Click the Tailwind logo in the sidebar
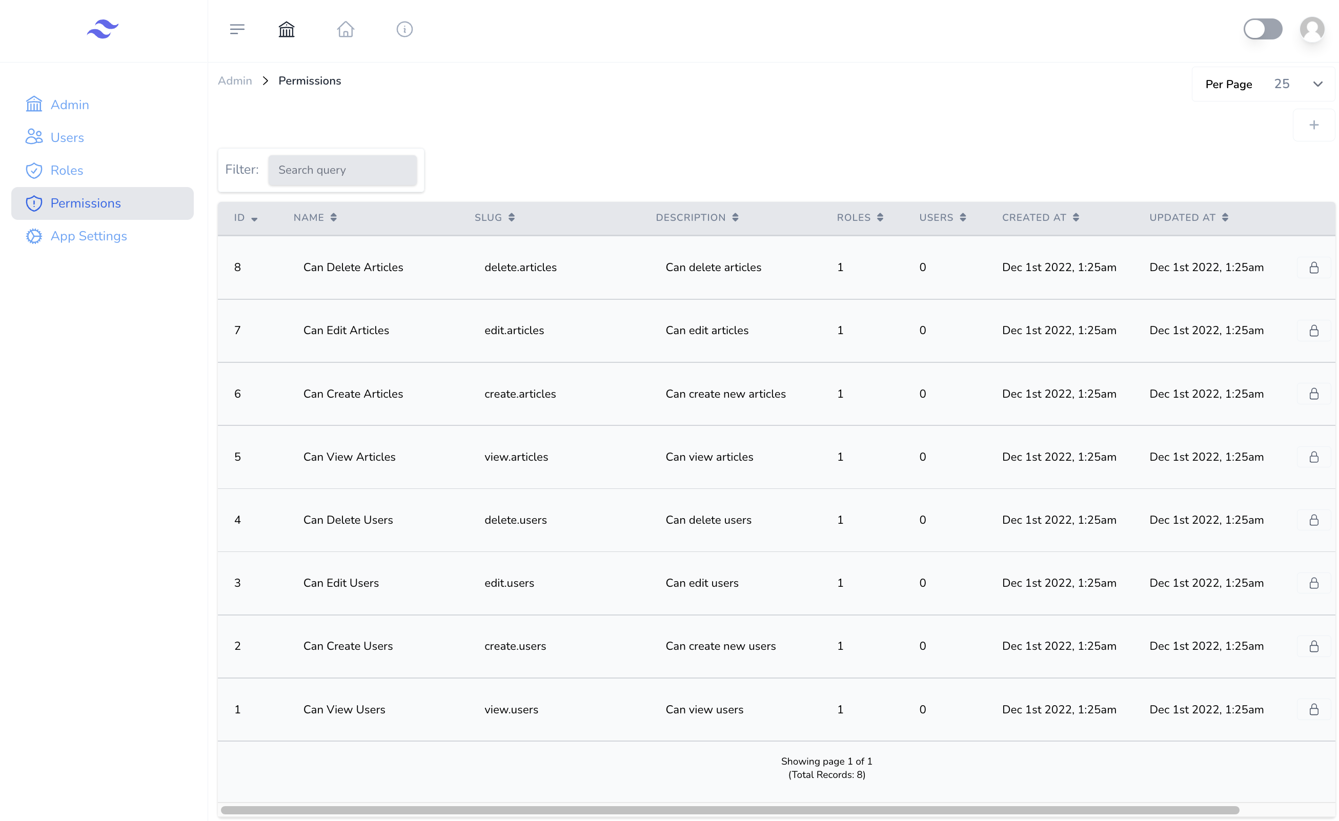 click(103, 29)
